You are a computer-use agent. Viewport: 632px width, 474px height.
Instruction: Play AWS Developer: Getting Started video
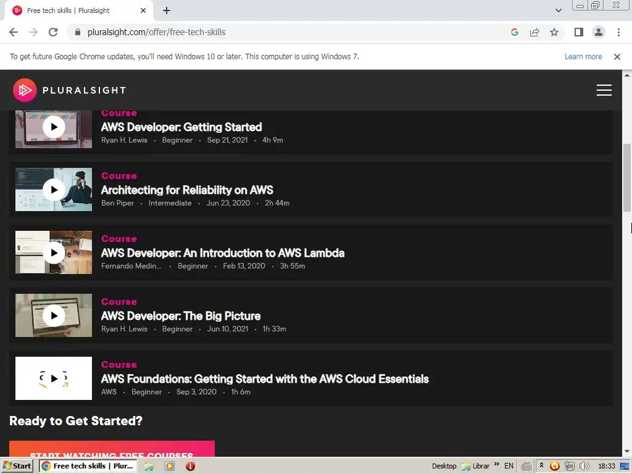pos(54,127)
